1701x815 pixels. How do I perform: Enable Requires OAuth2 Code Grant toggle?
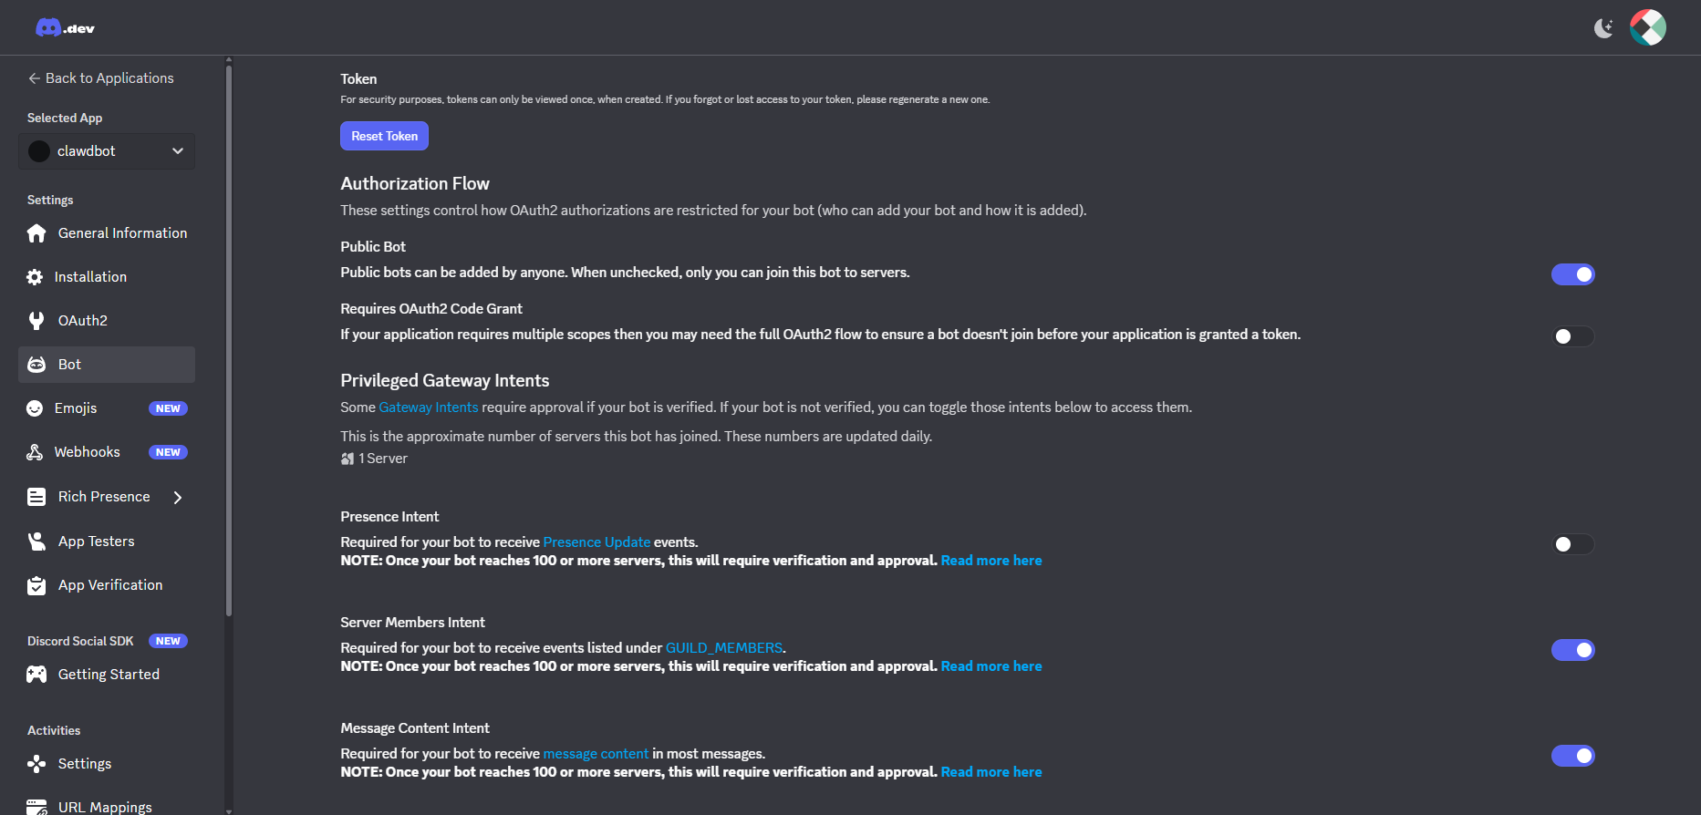[x=1572, y=336]
